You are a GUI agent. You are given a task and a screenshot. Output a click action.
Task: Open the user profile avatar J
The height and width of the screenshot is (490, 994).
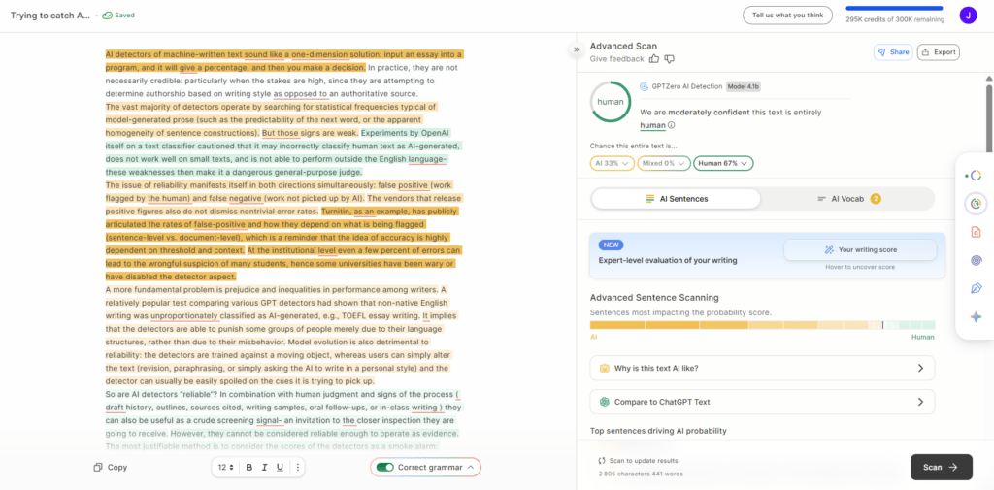[968, 15]
